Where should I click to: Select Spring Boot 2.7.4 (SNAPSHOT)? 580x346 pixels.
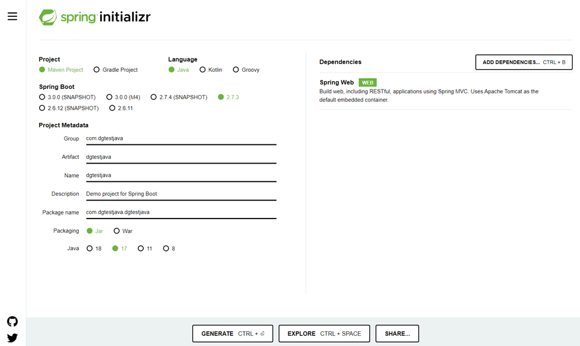coord(179,97)
